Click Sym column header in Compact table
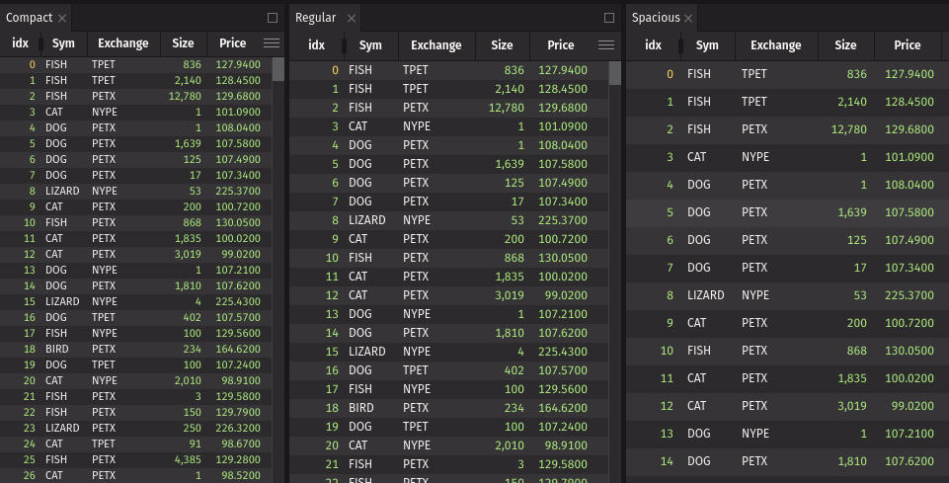The image size is (949, 483). (63, 43)
